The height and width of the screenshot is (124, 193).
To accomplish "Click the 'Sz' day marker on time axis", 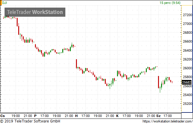I will [x=158, y=116].
